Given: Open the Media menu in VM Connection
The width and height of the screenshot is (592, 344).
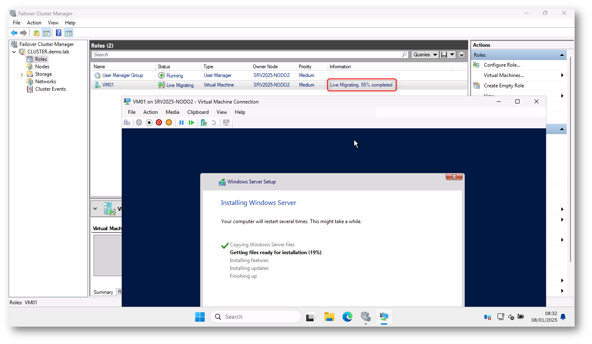Looking at the screenshot, I should click(172, 112).
